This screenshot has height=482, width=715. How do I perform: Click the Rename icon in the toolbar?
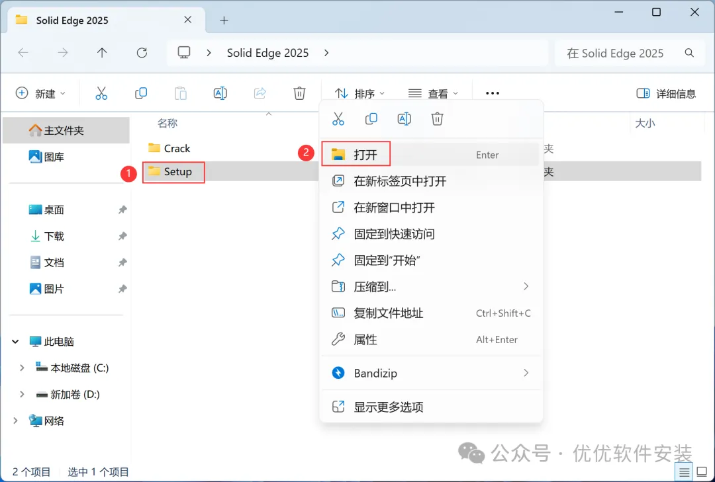click(220, 93)
